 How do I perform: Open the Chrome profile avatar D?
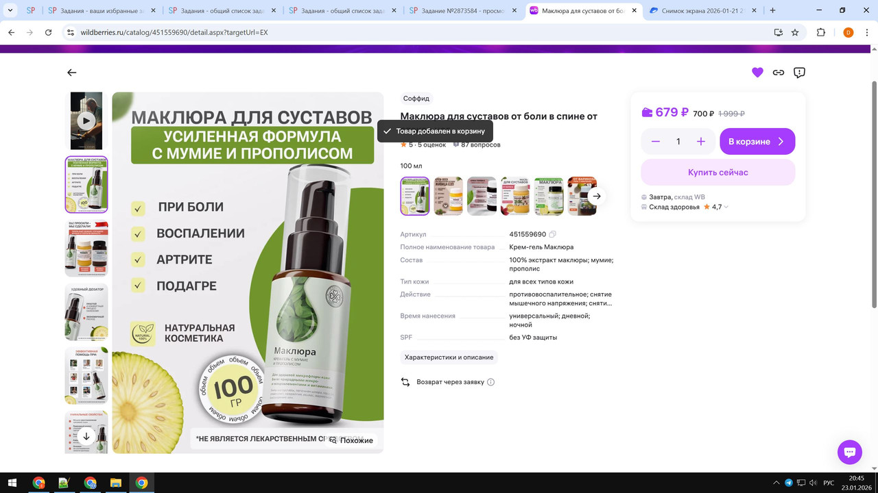(x=849, y=32)
